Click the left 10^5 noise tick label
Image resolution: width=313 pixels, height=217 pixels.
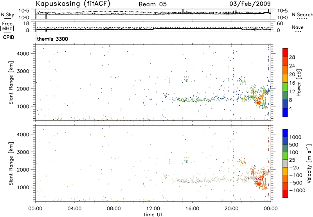pyautogui.click(x=24, y=11)
